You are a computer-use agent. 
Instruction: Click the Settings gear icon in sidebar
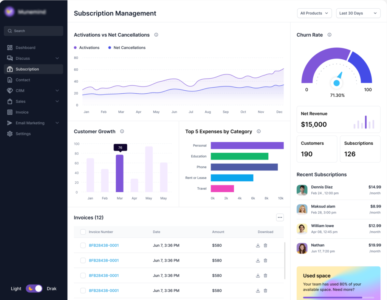pos(10,134)
